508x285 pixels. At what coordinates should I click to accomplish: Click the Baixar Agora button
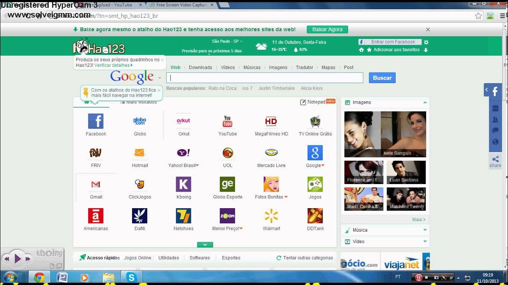tap(327, 30)
